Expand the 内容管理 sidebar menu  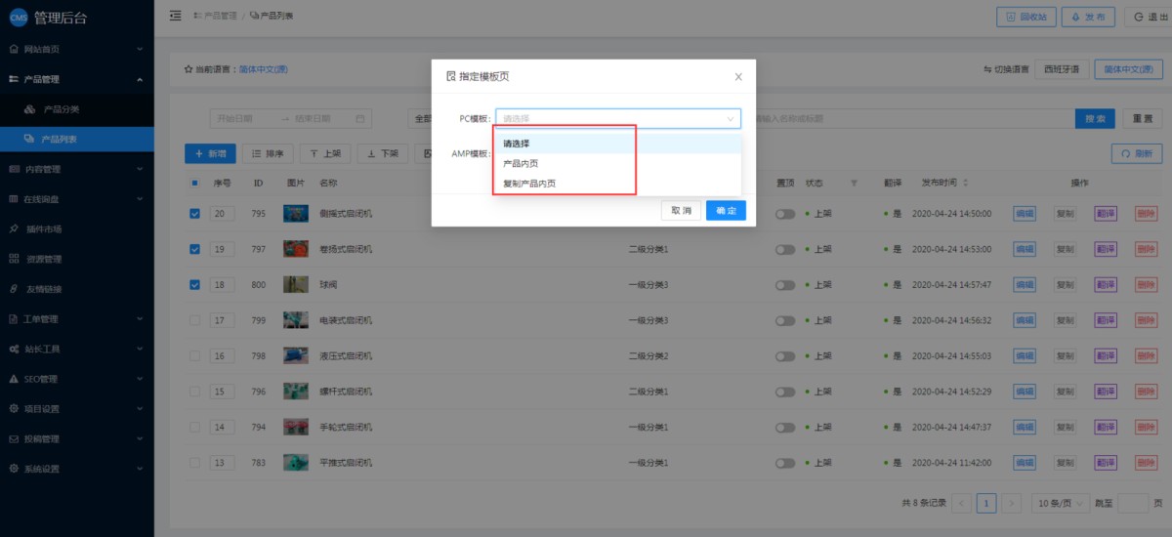click(x=76, y=169)
